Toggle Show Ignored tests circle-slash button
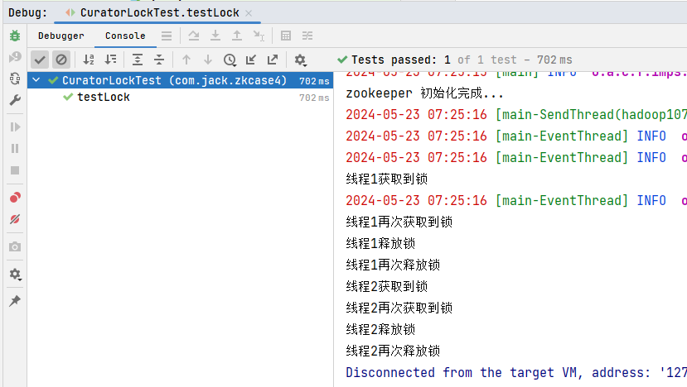687x387 pixels. point(61,60)
